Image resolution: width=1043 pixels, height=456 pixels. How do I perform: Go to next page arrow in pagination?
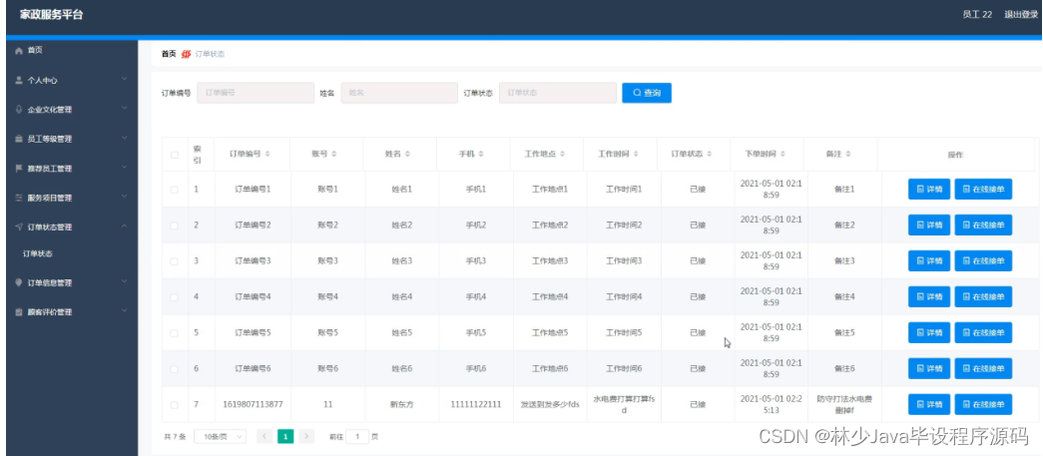306,437
